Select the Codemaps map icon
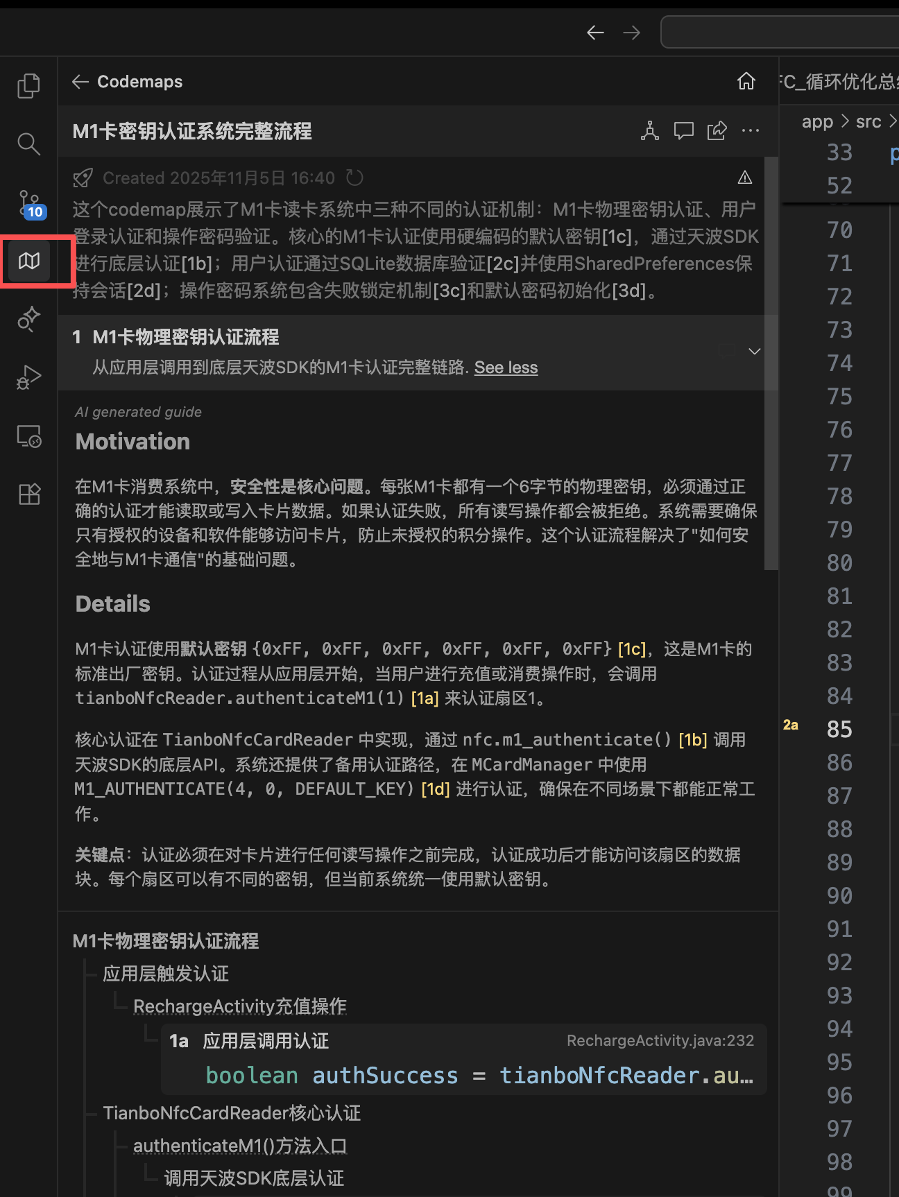 [x=29, y=261]
